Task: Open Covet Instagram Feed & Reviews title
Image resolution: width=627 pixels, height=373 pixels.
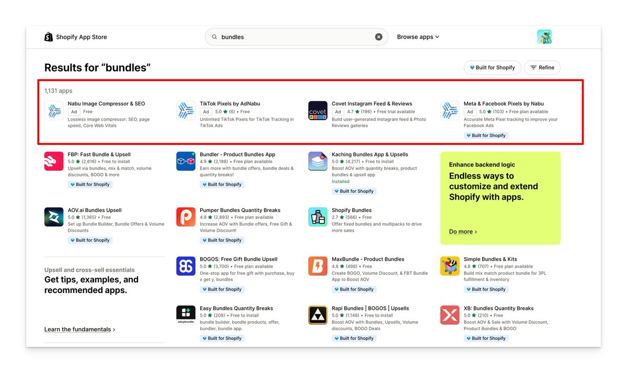Action: tap(372, 104)
